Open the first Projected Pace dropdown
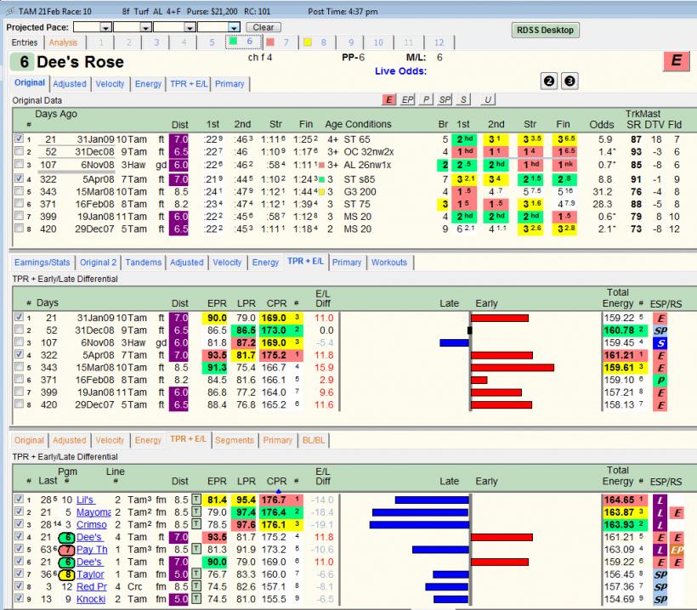Viewport: 697px width, 610px height. 105,27
